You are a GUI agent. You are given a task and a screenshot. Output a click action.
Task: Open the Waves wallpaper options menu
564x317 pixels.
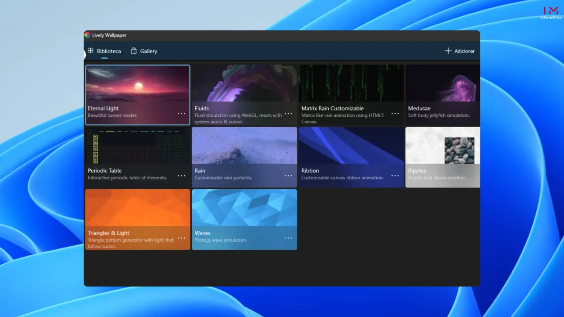tap(288, 238)
